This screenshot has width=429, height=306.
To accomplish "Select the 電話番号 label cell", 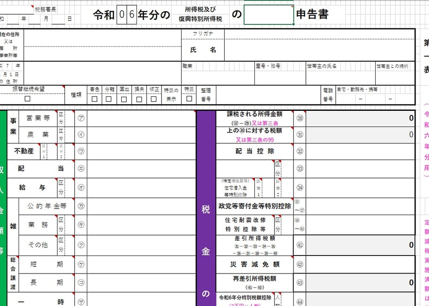I will tap(328, 95).
